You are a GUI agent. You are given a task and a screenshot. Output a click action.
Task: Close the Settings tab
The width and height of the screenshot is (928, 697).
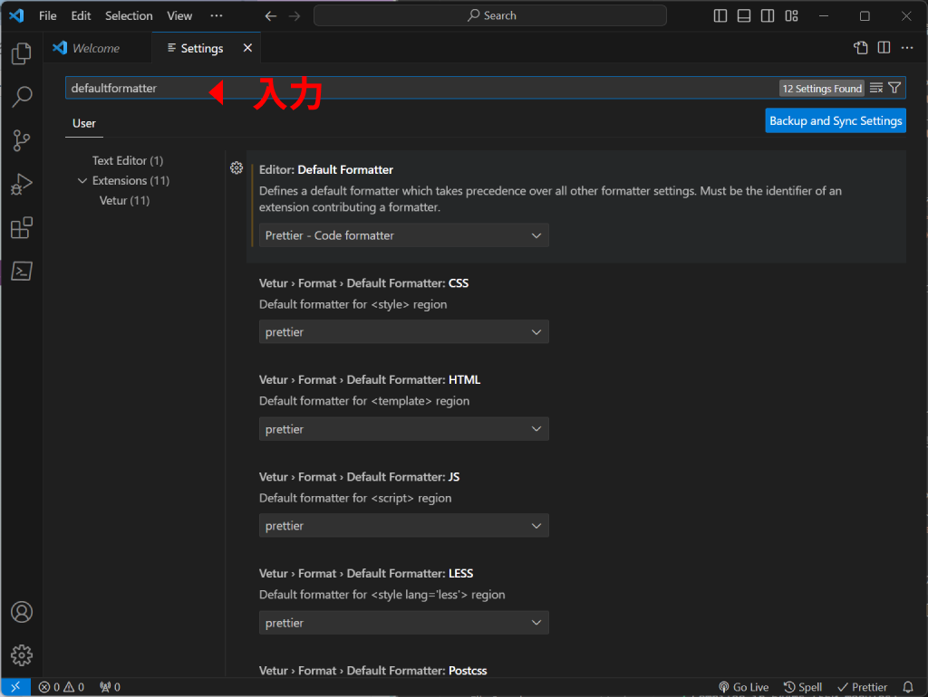[247, 48]
